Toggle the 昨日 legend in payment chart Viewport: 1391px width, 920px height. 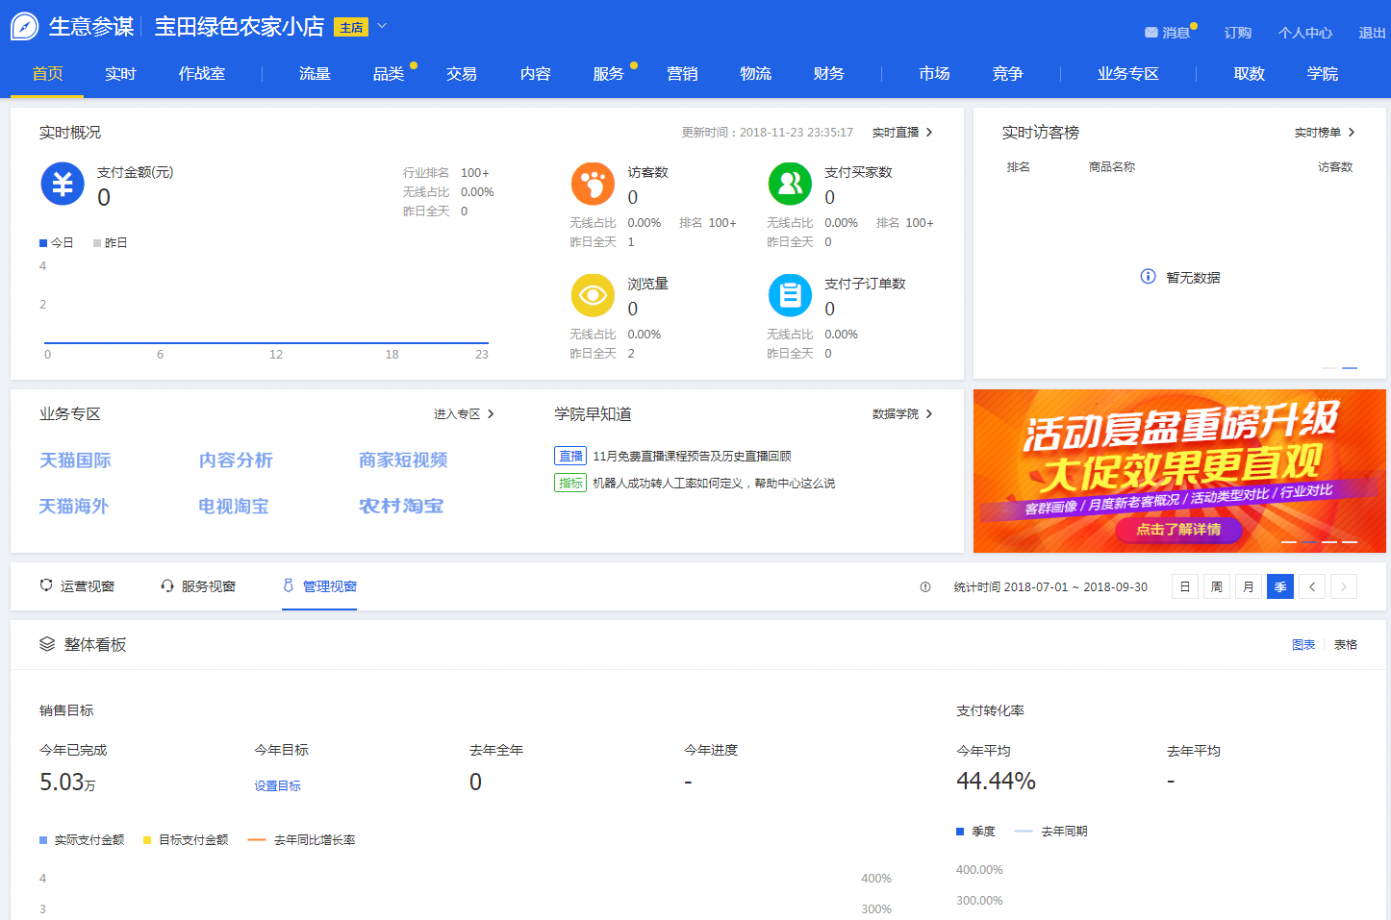click(111, 243)
